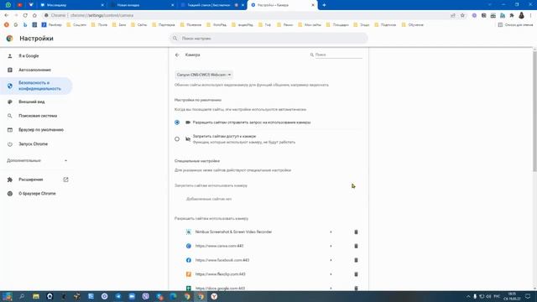Bookmark this page with star icon

[462, 15]
